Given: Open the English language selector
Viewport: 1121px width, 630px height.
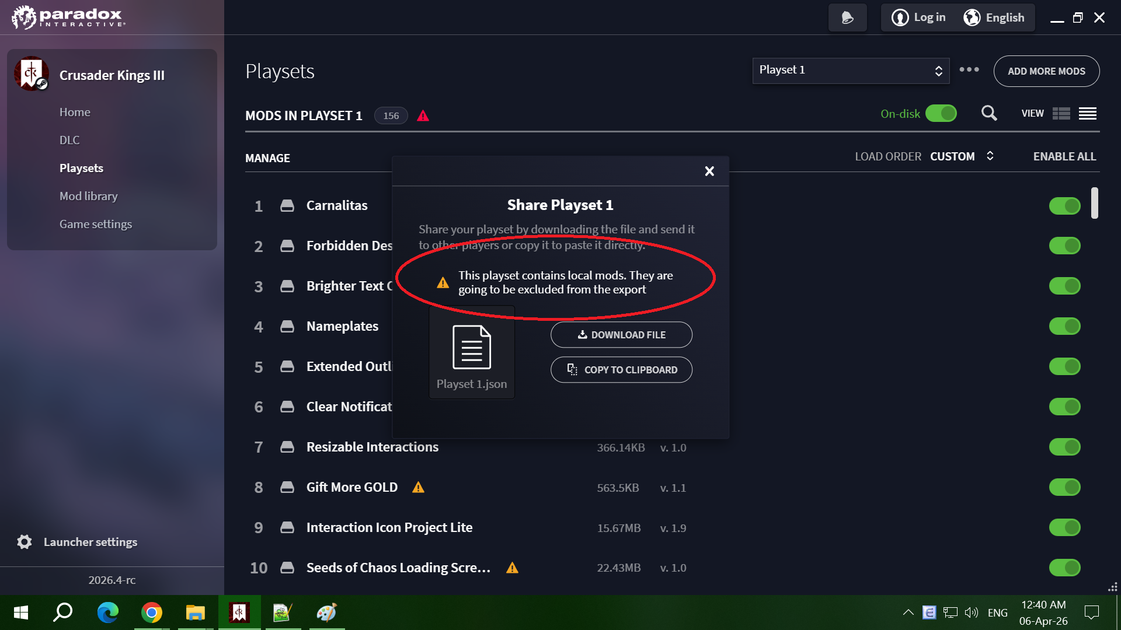Looking at the screenshot, I should click(x=994, y=17).
